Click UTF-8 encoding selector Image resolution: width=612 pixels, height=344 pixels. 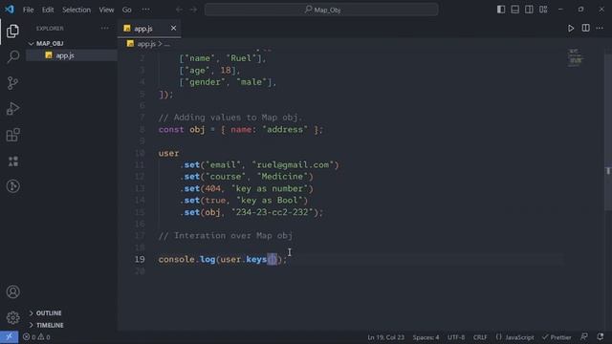[456, 337]
